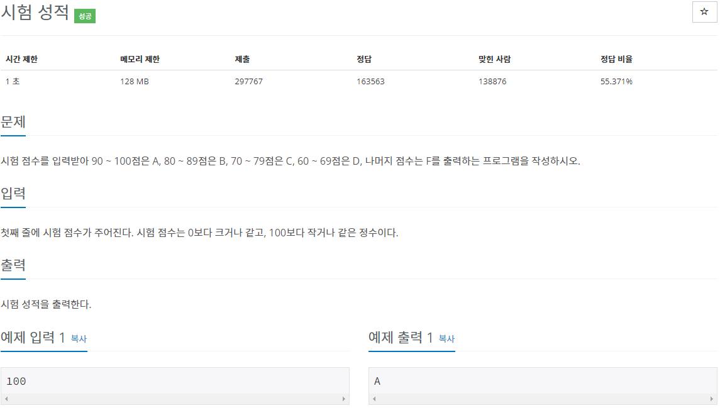Click right scroll arrow of sample input box

click(x=343, y=399)
